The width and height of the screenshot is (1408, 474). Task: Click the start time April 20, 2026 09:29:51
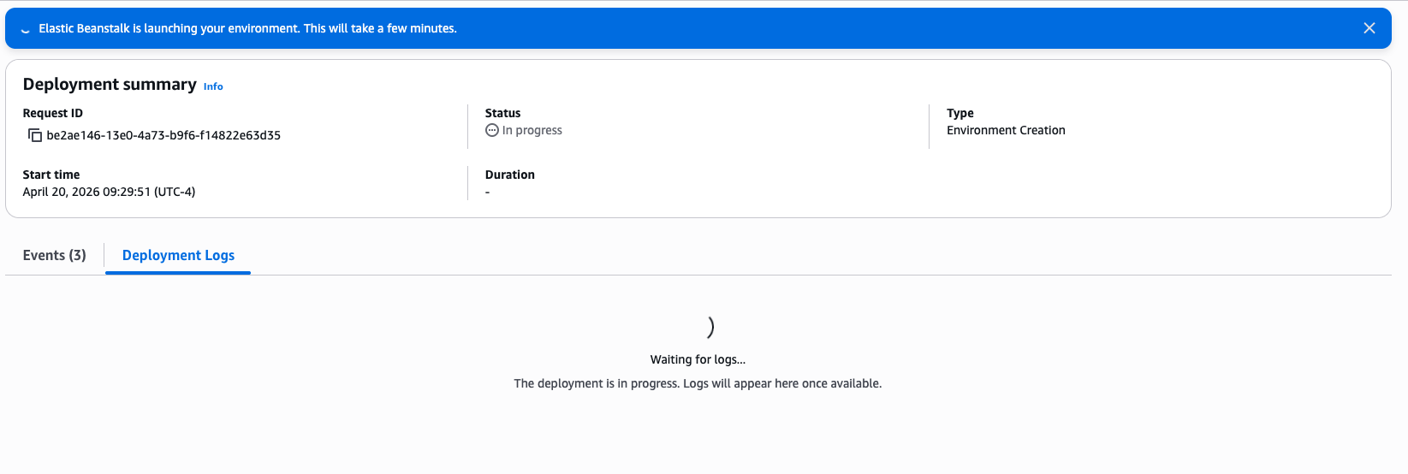pyautogui.click(x=109, y=192)
